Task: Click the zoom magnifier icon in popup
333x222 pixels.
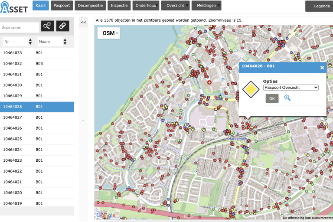Action: (287, 98)
